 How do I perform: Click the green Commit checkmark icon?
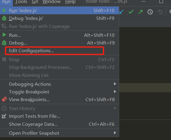point(131,12)
